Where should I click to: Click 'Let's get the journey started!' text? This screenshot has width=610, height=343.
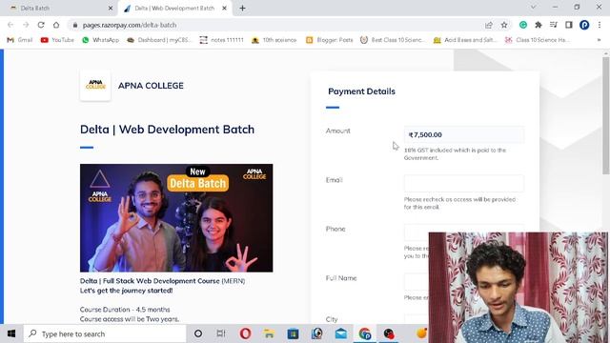click(x=126, y=291)
